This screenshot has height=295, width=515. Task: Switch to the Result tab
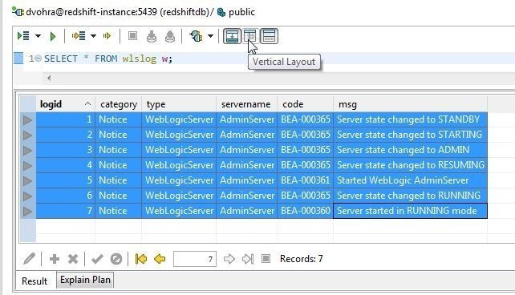point(34,281)
